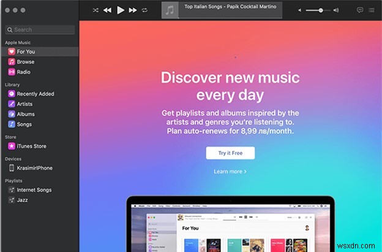
Task: Open the Up Next queue list
Action: (372, 10)
